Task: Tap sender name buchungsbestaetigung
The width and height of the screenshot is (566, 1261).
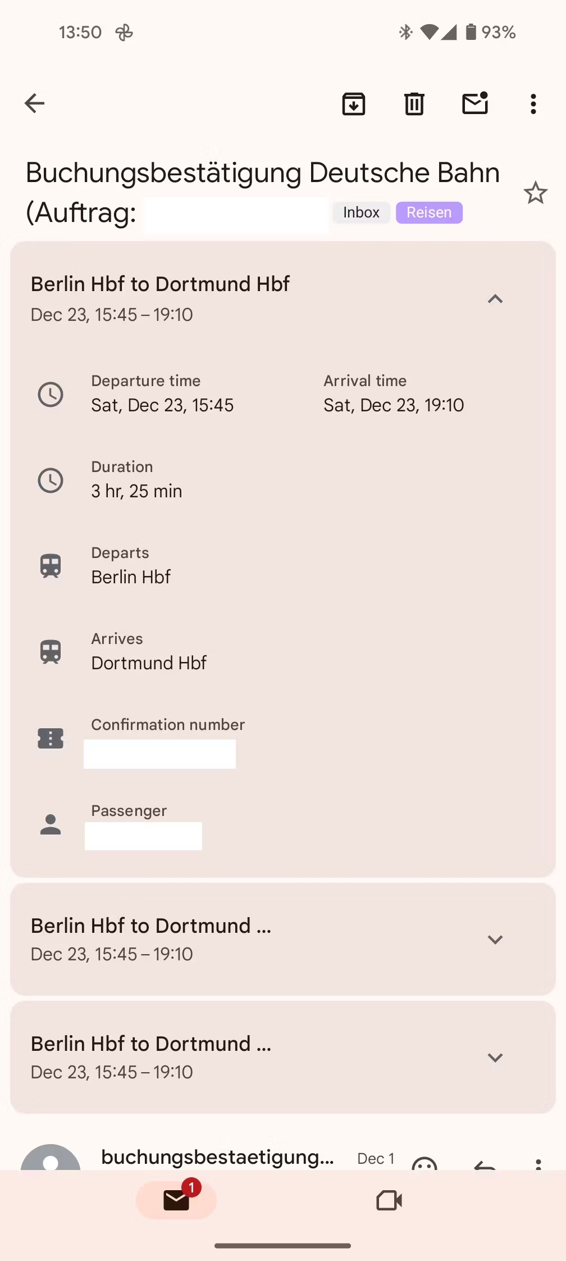Action: [x=217, y=1157]
